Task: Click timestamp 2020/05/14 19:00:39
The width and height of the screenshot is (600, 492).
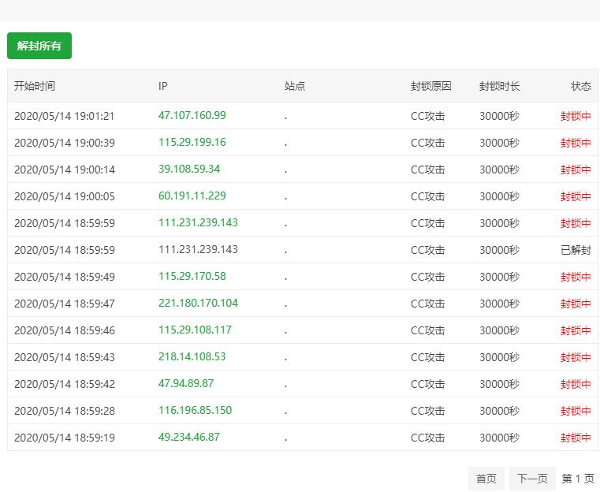Action: point(65,143)
